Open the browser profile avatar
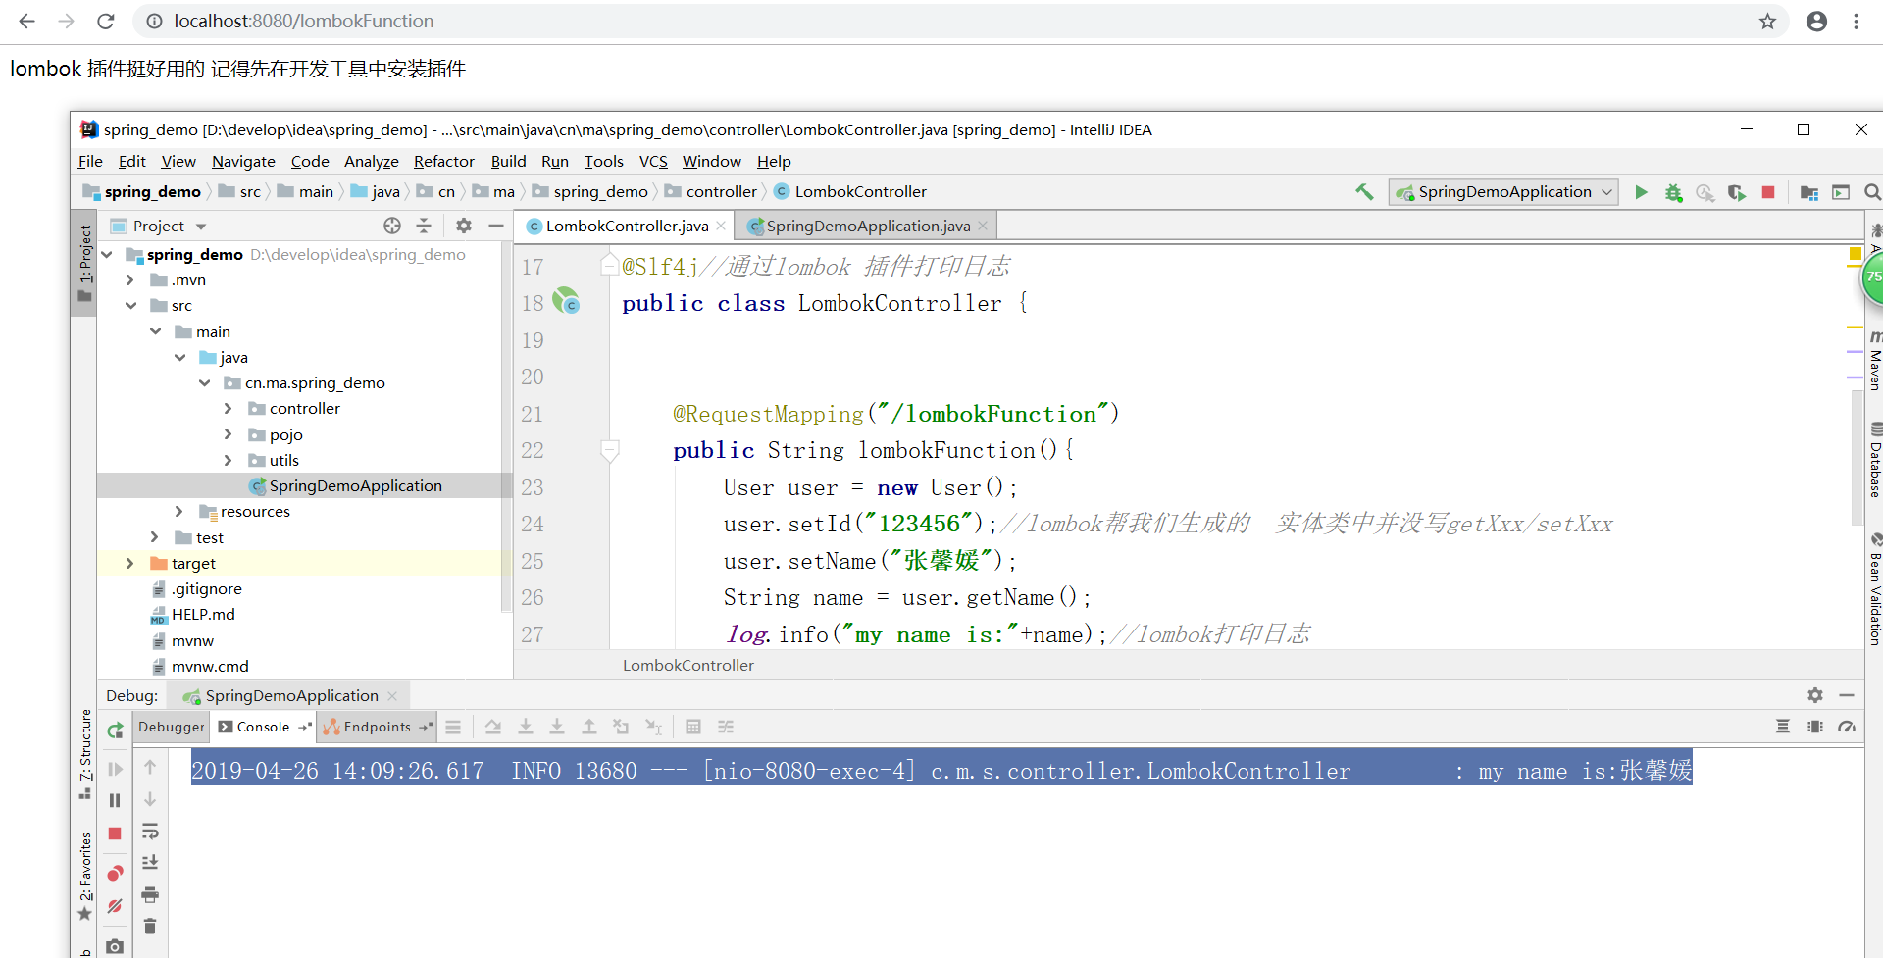 (1816, 21)
